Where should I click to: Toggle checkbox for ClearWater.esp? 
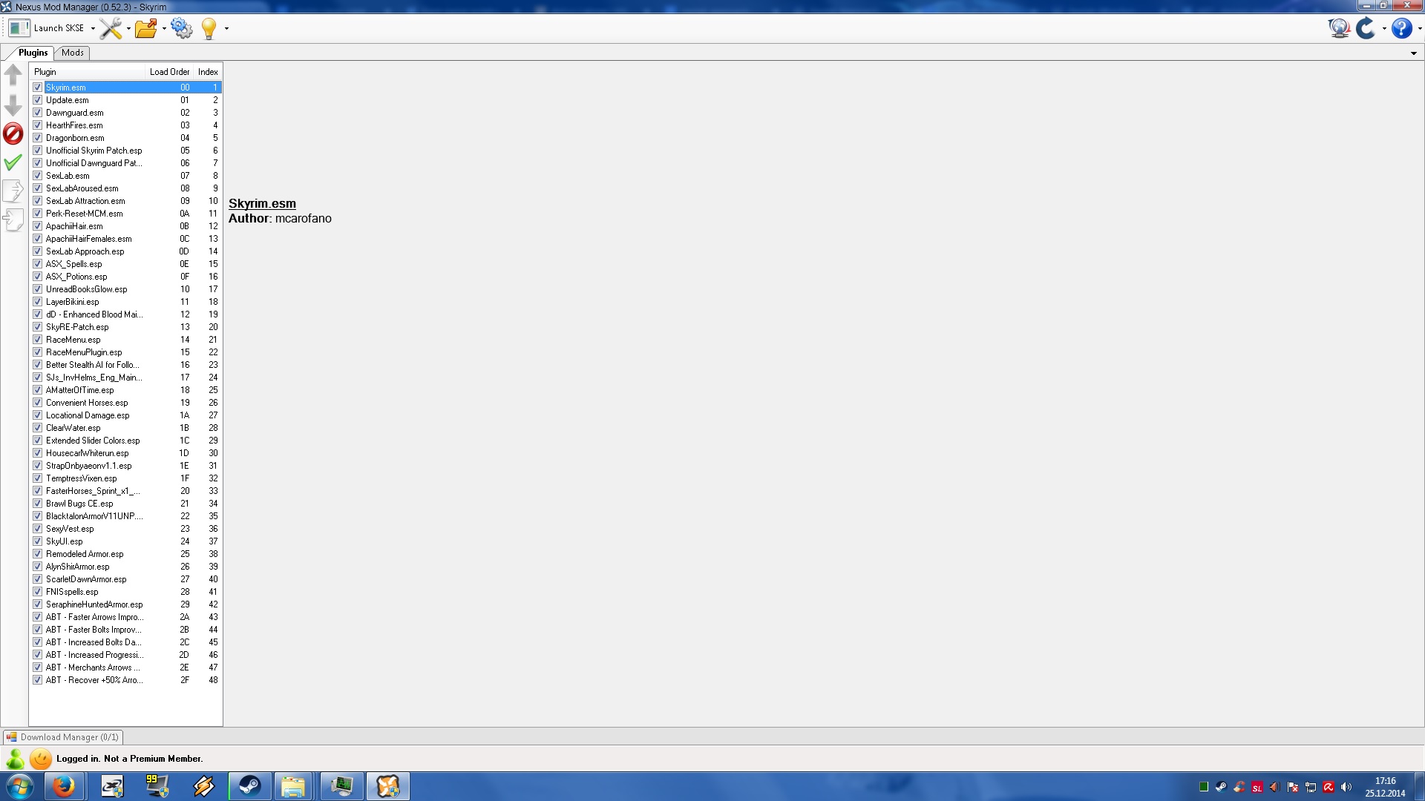[37, 427]
